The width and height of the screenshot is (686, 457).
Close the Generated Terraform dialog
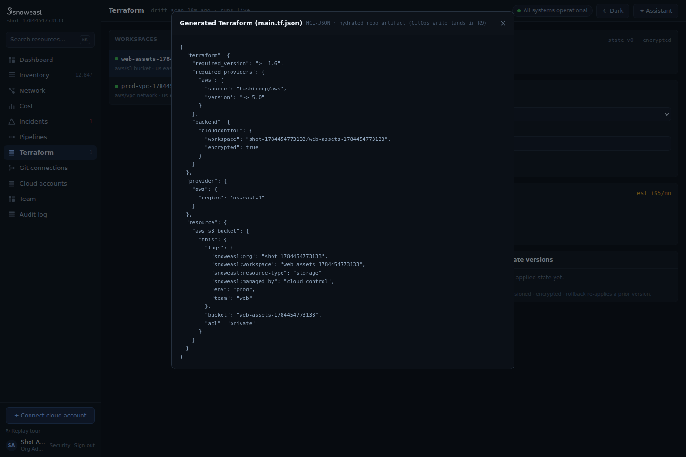503,23
